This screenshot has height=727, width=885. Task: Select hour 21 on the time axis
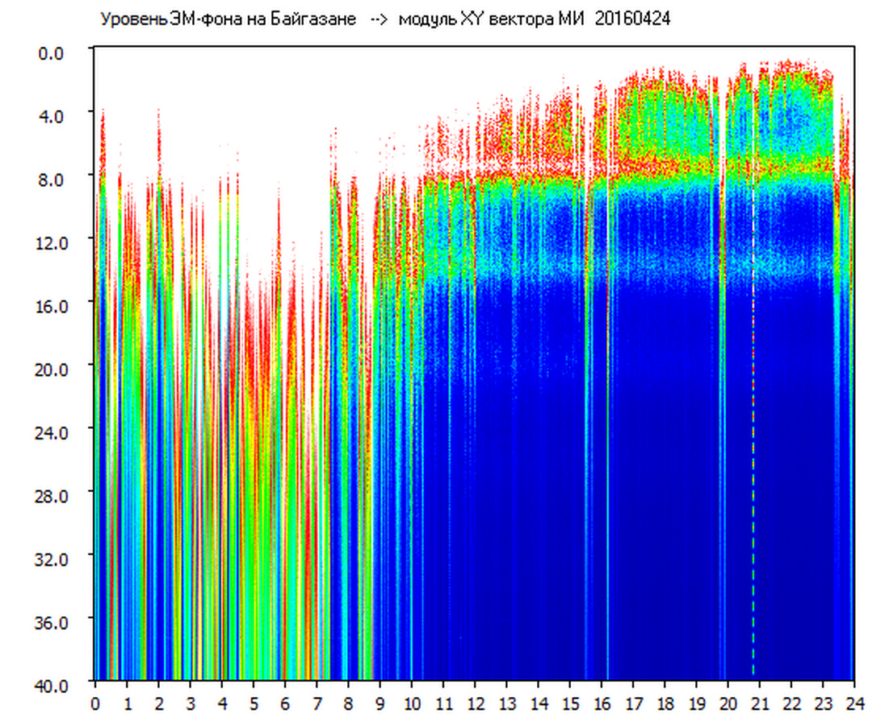[x=759, y=704]
